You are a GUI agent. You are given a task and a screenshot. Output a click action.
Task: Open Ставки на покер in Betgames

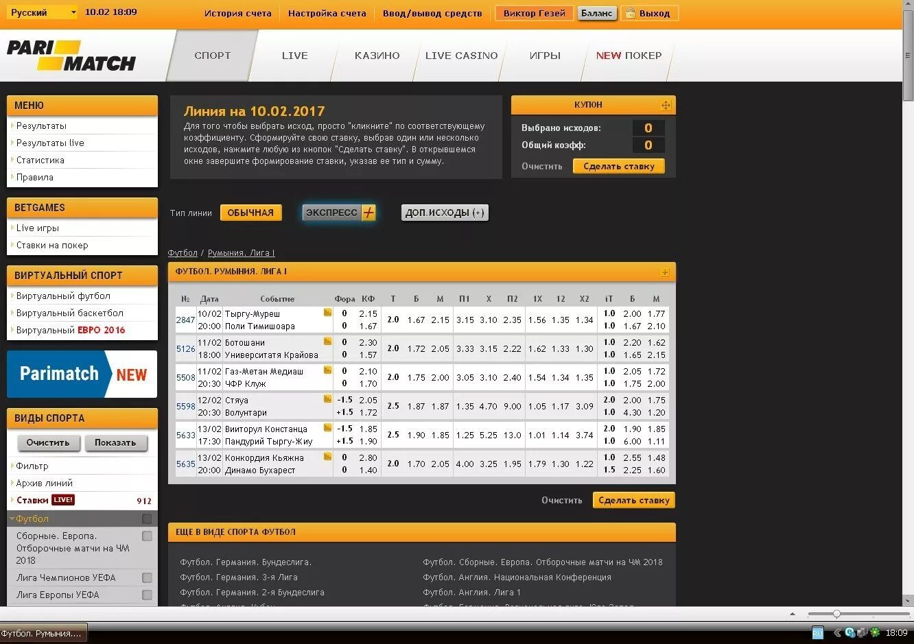pyautogui.click(x=52, y=245)
